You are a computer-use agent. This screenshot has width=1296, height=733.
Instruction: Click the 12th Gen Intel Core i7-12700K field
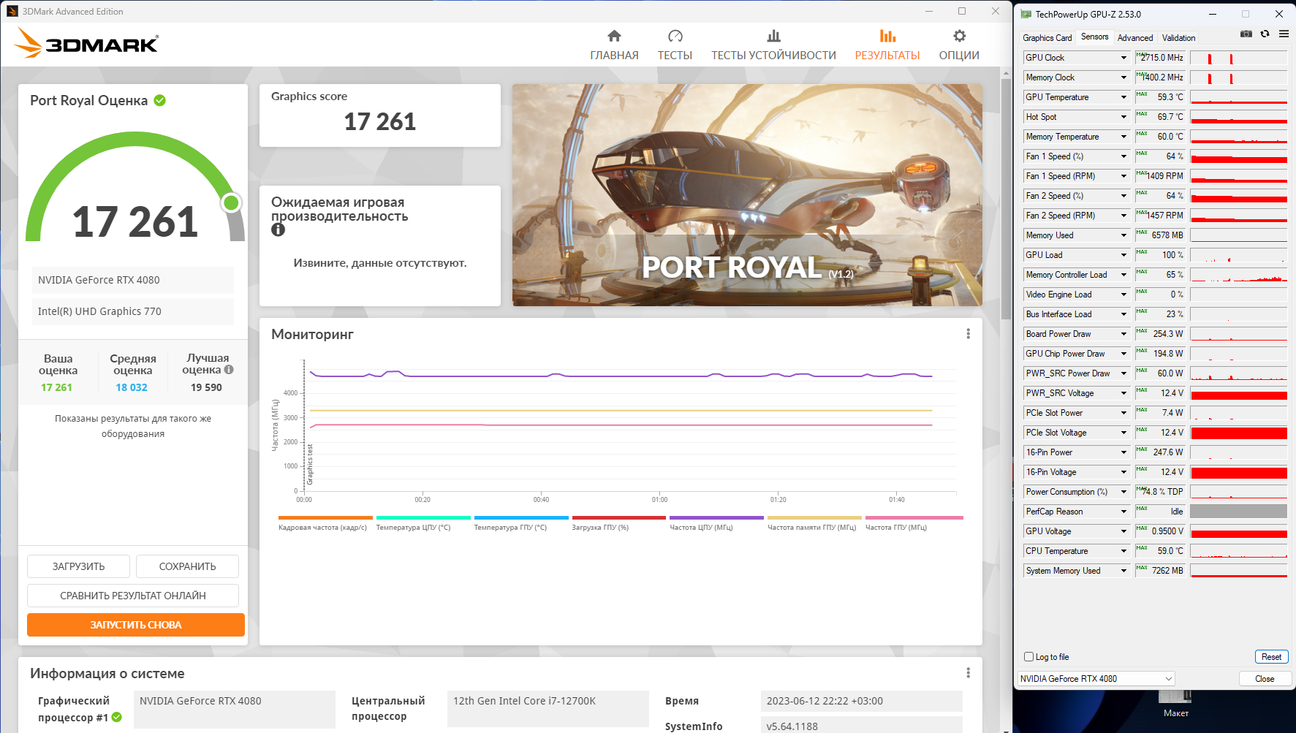[548, 709]
